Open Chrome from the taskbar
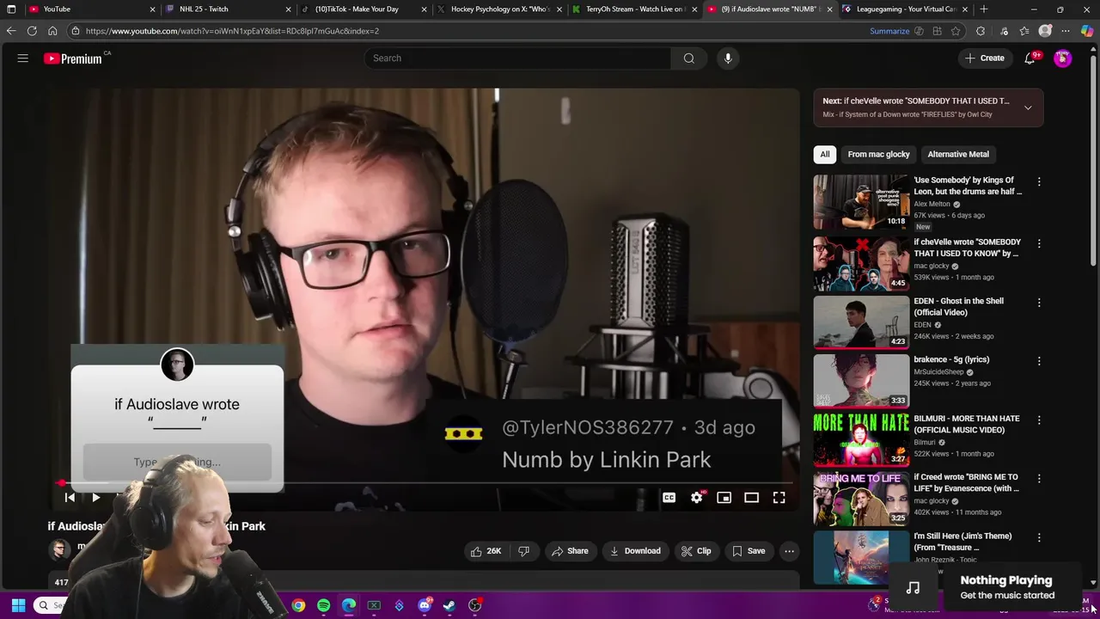Viewport: 1100px width, 619px height. pos(298,605)
